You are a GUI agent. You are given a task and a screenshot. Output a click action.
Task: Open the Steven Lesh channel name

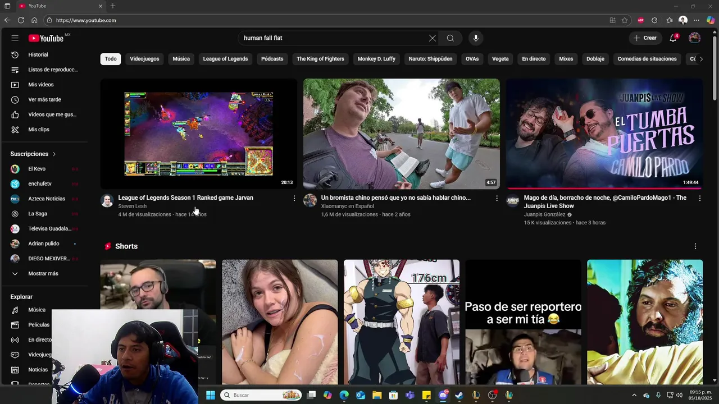(x=132, y=206)
